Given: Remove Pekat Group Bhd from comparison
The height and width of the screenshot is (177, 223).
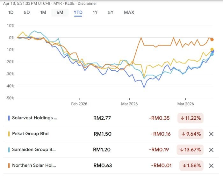Looking at the screenshot, I should (x=211, y=134).
